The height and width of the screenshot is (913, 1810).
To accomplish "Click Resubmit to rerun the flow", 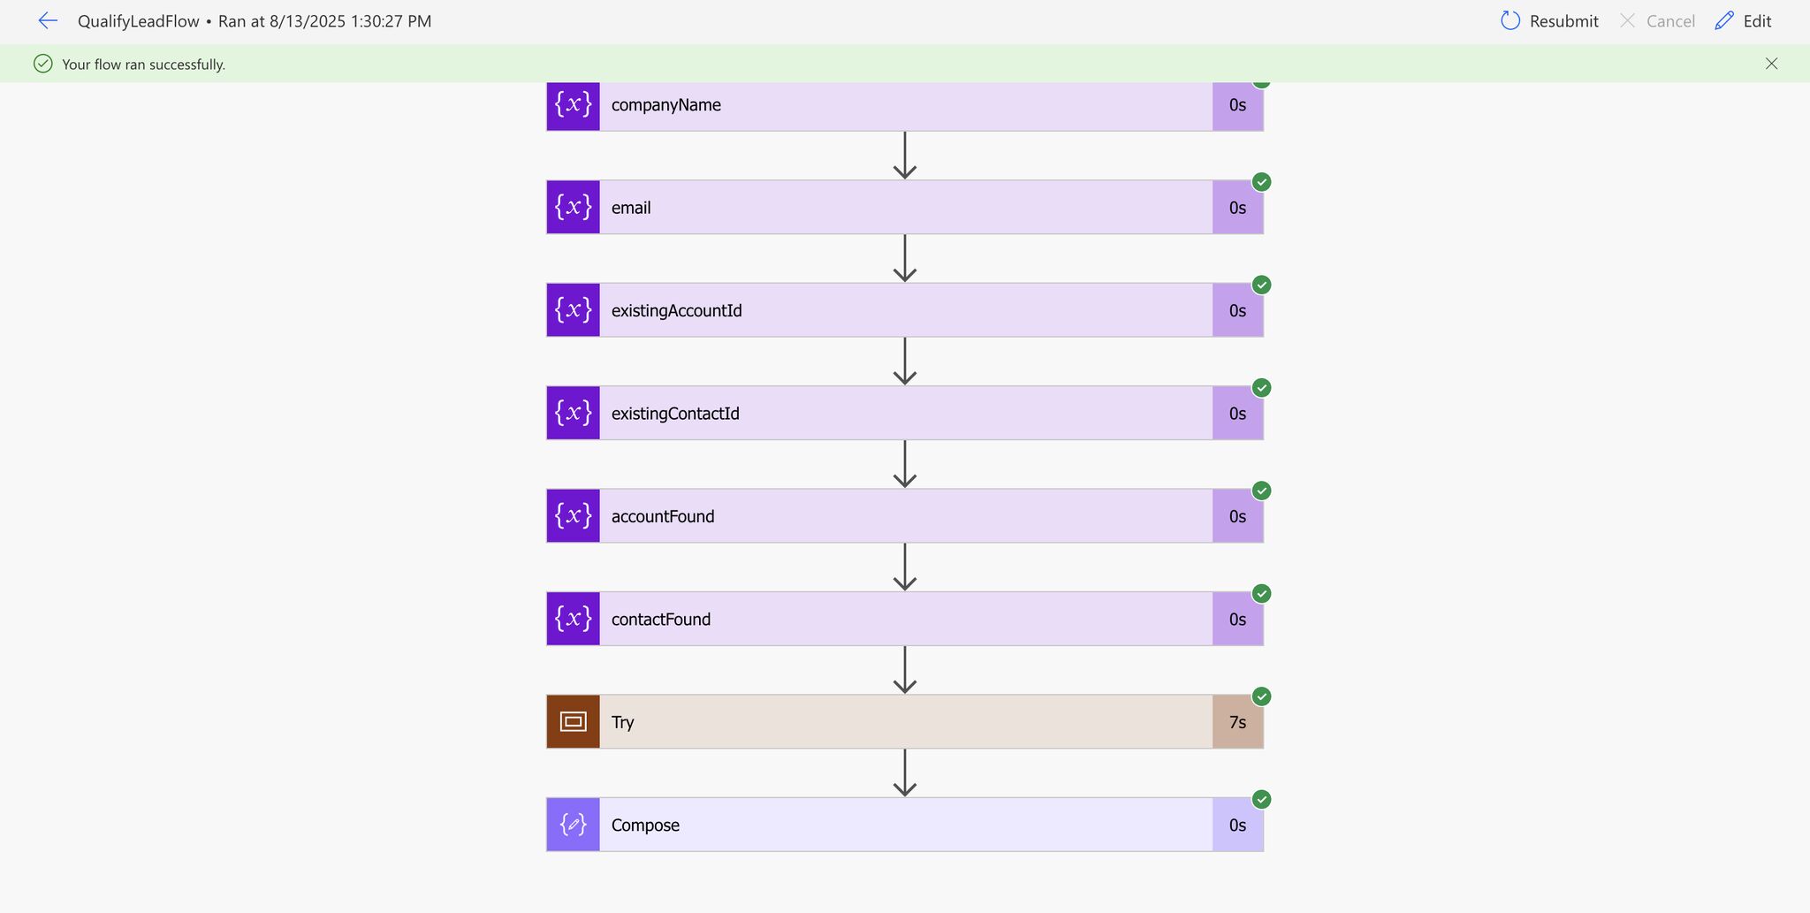I will point(1563,20).
